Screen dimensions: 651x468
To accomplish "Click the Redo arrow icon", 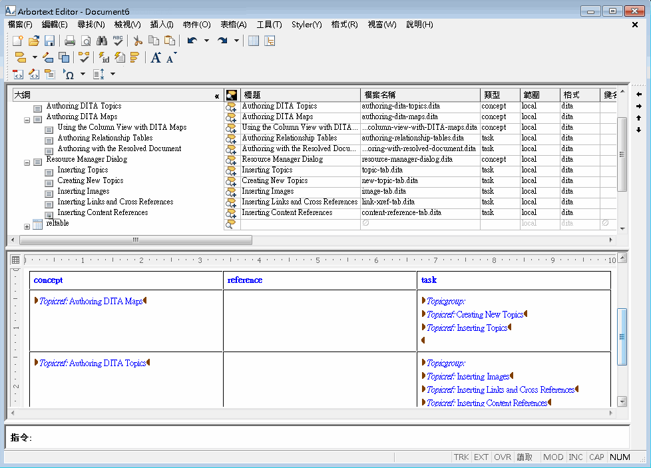I will [222, 41].
